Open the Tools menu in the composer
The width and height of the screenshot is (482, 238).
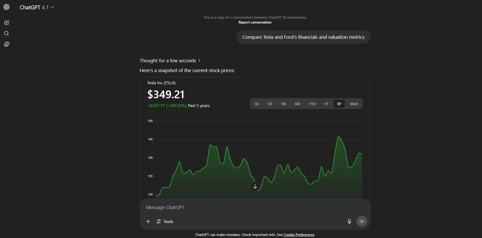pyautogui.click(x=165, y=221)
